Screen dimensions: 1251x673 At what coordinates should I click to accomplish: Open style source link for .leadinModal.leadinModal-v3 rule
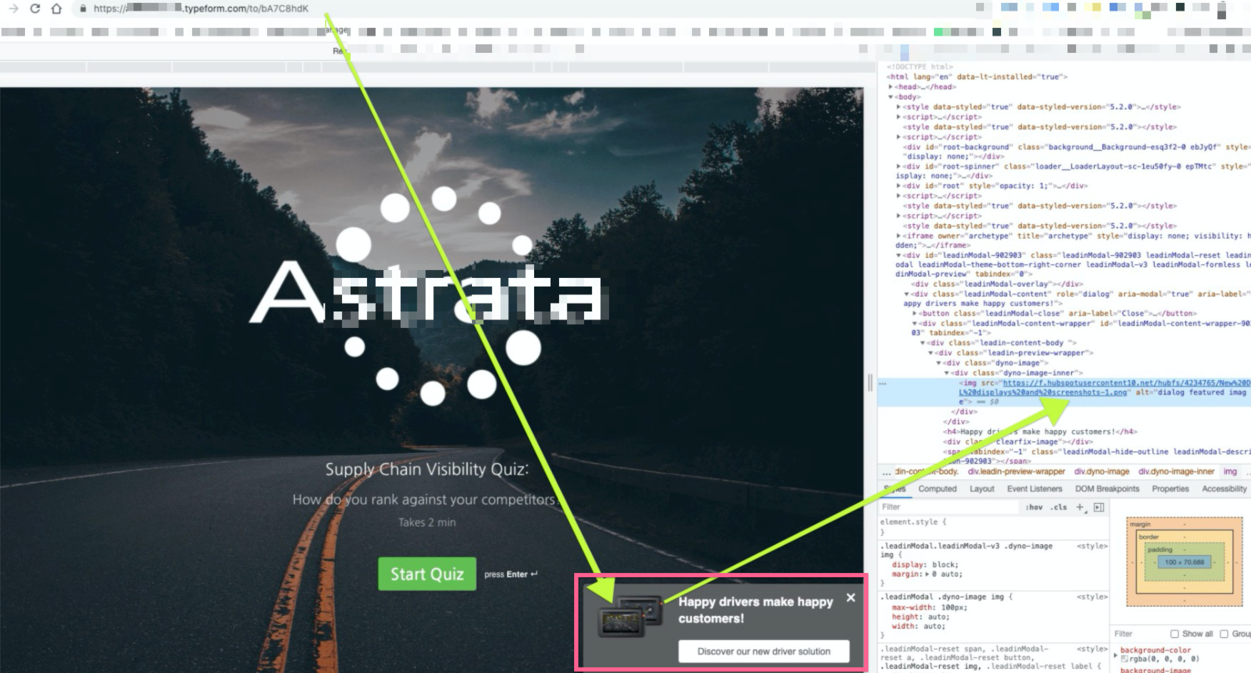(x=1092, y=547)
